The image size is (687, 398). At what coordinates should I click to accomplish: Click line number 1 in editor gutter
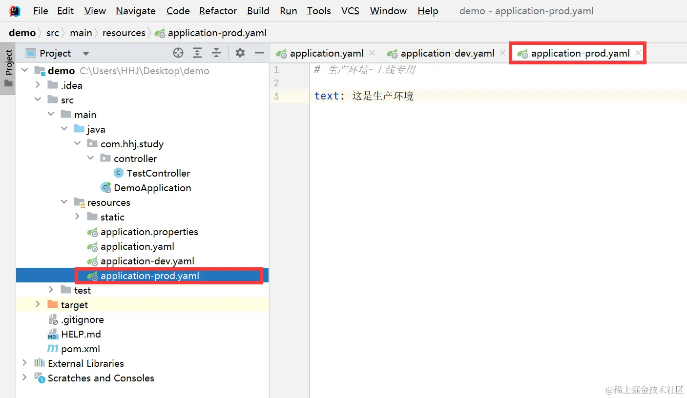[276, 70]
